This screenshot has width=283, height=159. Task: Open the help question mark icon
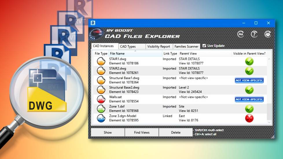[x=254, y=34]
